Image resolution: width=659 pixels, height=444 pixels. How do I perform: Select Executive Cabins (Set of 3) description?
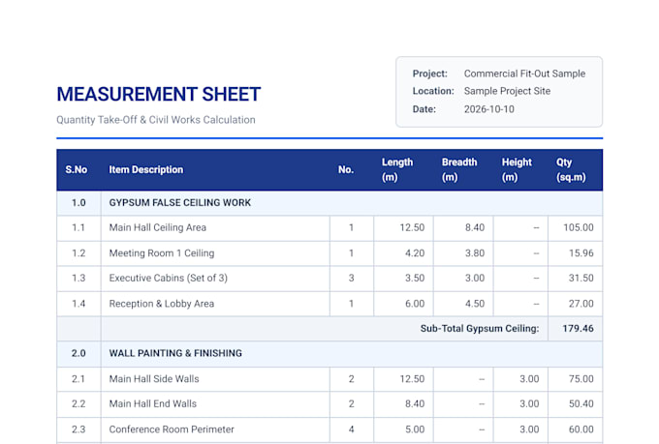pos(168,278)
